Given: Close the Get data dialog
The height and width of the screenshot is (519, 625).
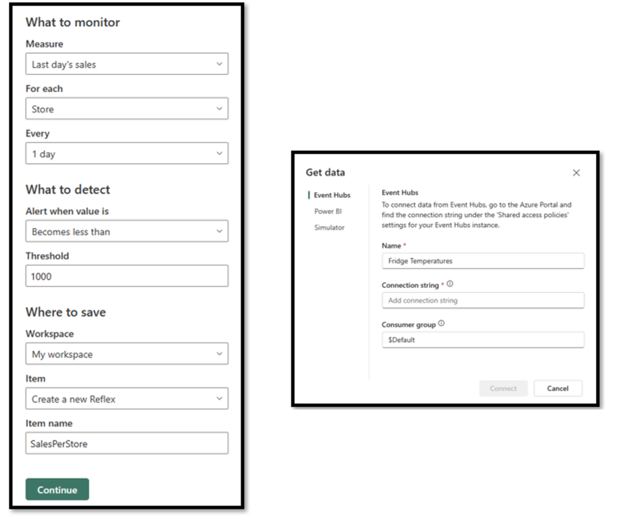Looking at the screenshot, I should point(576,173).
